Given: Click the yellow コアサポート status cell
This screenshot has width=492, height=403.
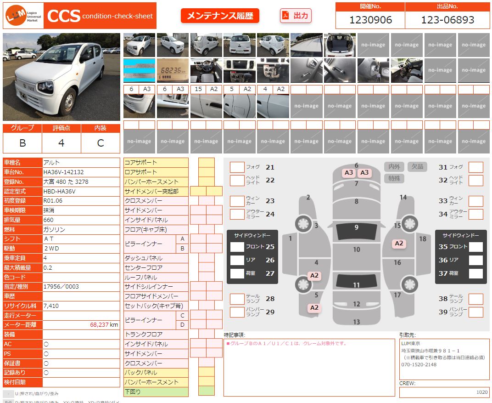Looking at the screenshot, I should click(x=206, y=163).
